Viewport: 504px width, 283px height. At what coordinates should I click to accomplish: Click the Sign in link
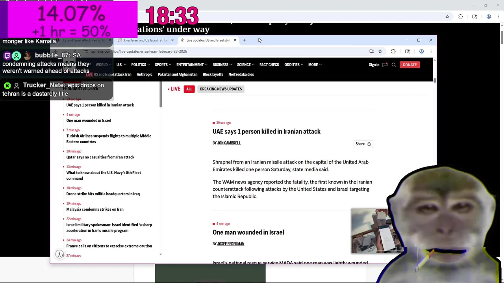coord(374,65)
